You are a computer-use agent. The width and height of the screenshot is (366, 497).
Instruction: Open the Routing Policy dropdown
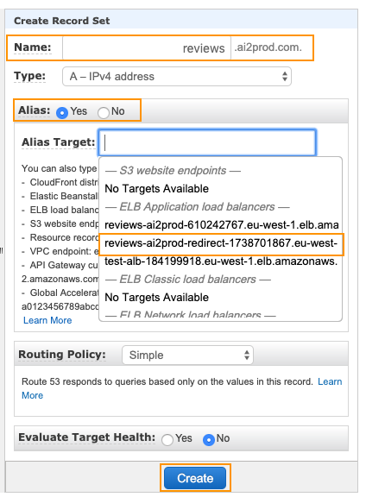pos(187,355)
